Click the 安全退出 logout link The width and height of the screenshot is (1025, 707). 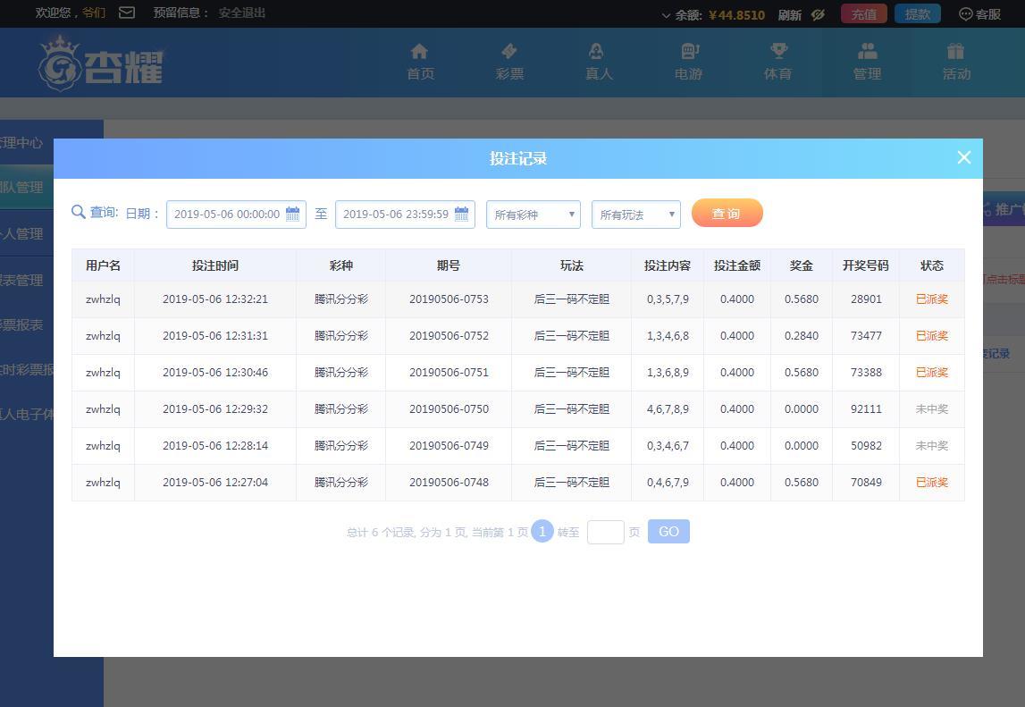click(242, 13)
